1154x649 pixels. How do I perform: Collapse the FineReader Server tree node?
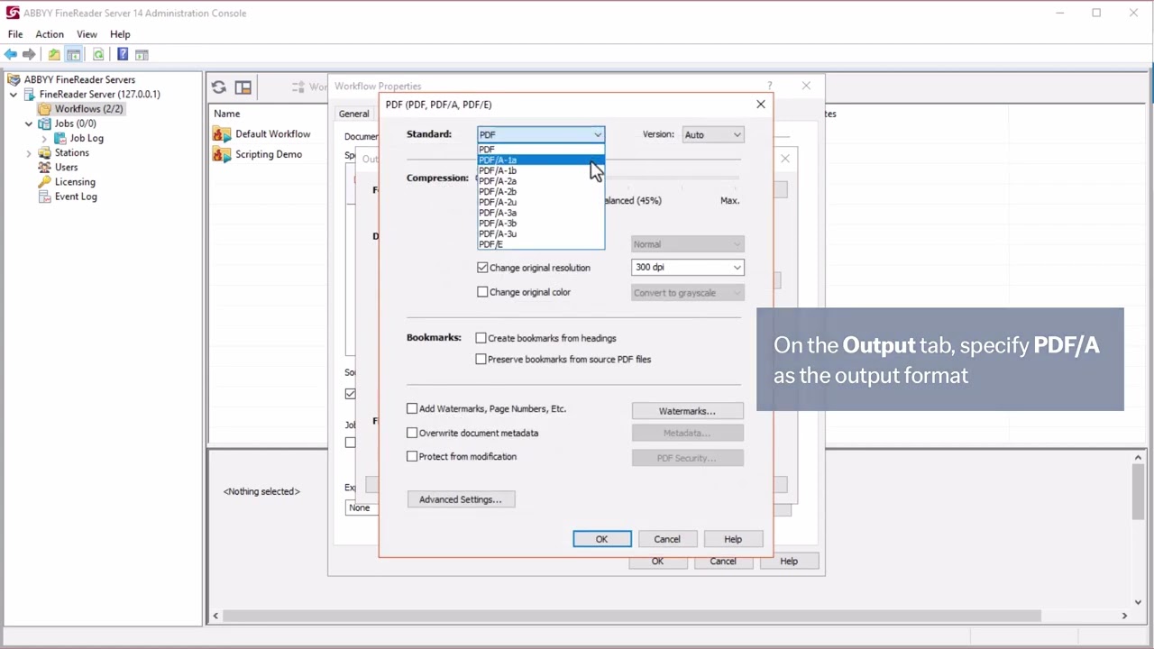[x=14, y=94]
